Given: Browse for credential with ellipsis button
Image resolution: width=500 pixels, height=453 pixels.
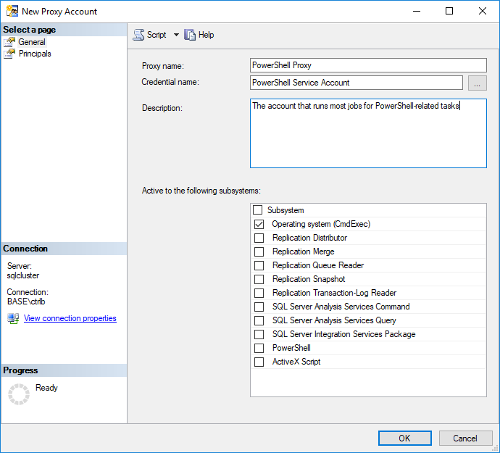Looking at the screenshot, I should (477, 83).
